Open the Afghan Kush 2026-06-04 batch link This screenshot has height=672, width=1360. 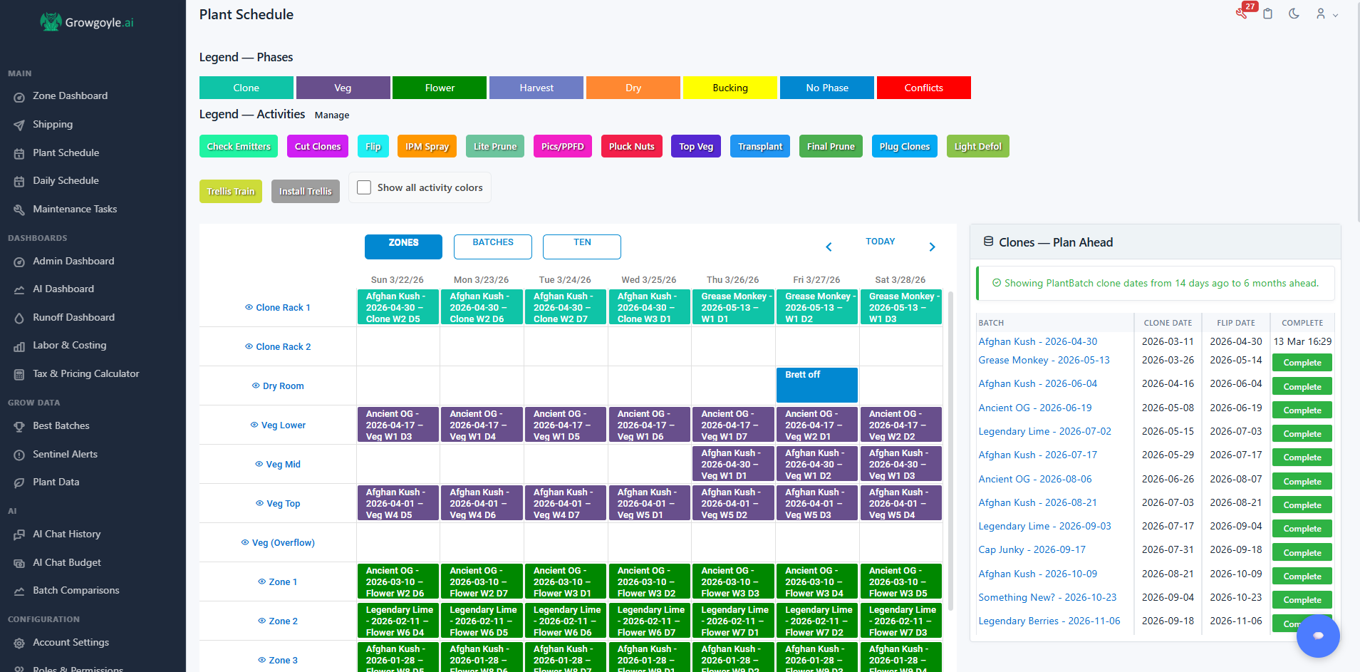(1037, 383)
